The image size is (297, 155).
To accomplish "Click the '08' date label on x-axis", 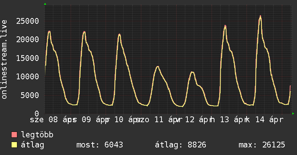I will click(53, 120).
